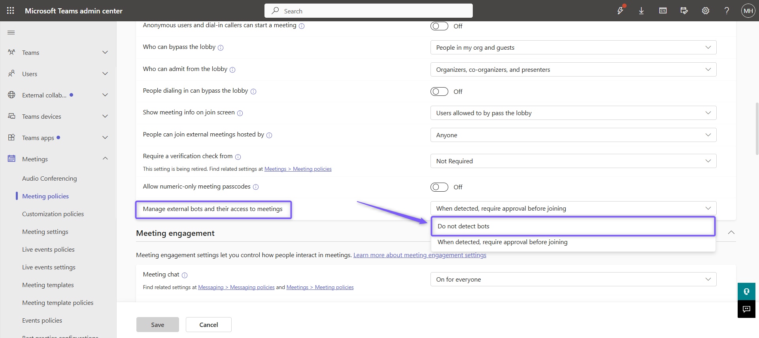
Task: Open the help question mark icon
Action: click(x=727, y=11)
